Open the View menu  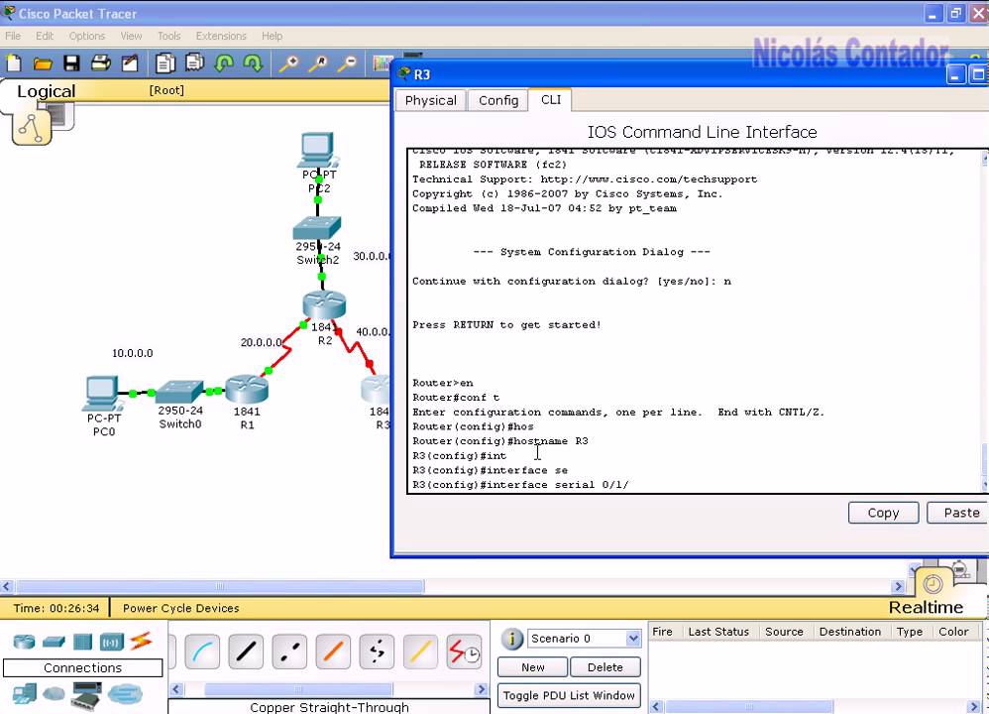pos(131,36)
